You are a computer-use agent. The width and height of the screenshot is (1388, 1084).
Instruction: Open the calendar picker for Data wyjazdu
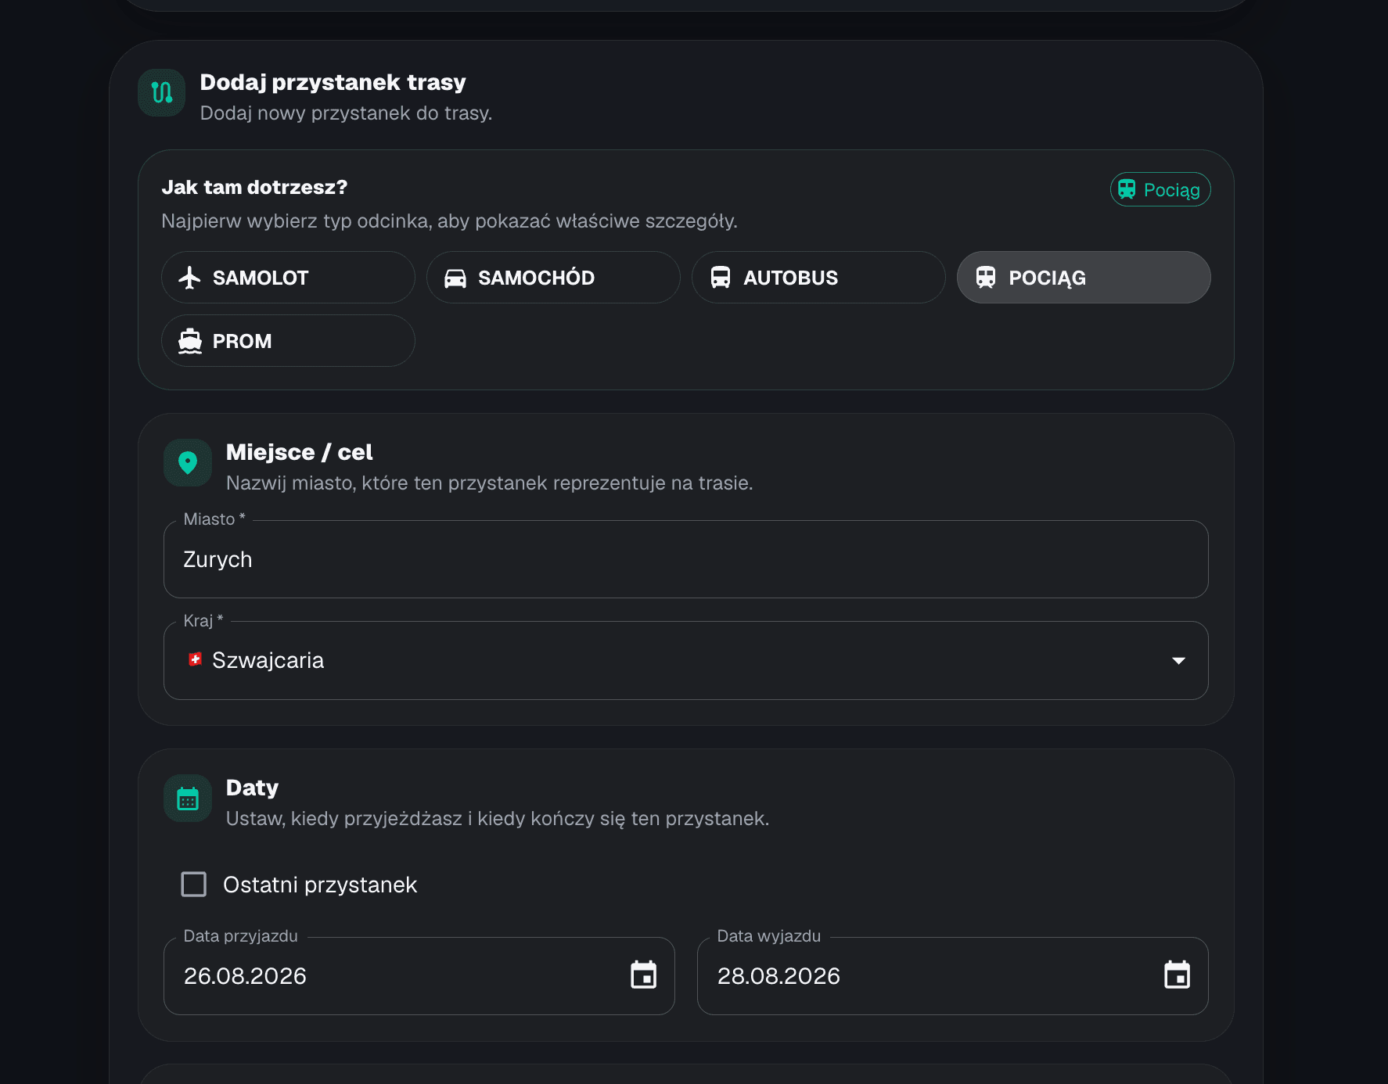[x=1178, y=975]
